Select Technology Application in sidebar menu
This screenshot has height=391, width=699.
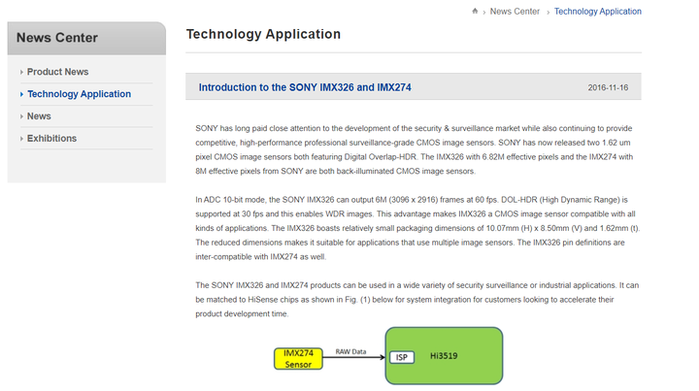tap(79, 94)
